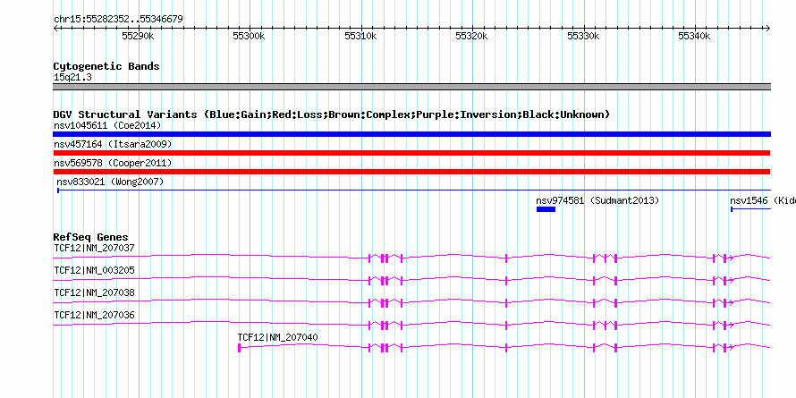Select transcript label TCF12|NM_207037

(95, 248)
